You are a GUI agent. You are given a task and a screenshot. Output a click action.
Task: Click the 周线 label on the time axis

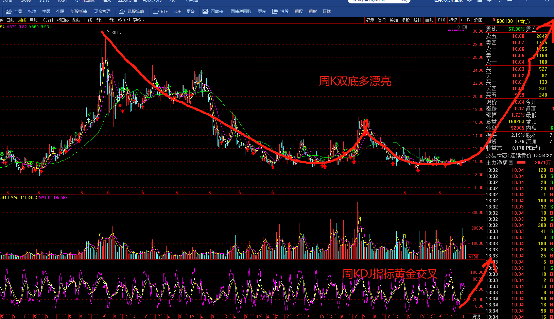coord(476,317)
